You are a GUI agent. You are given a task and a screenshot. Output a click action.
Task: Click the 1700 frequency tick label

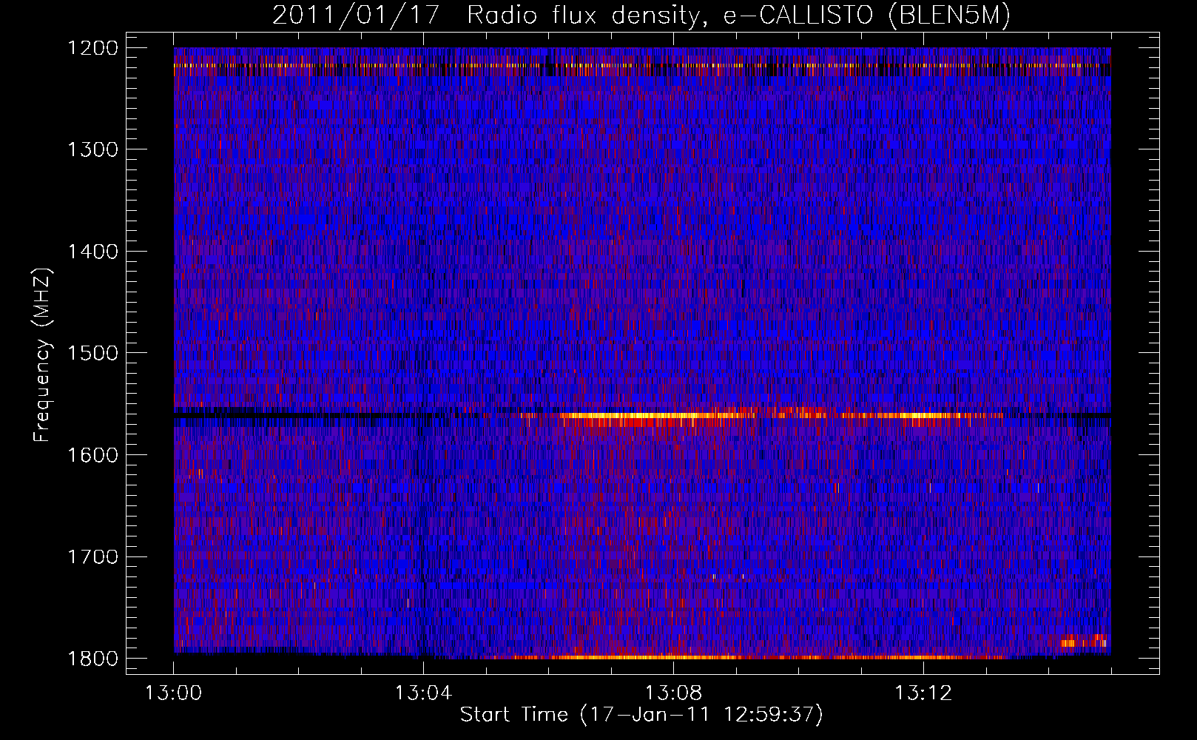[92, 556]
